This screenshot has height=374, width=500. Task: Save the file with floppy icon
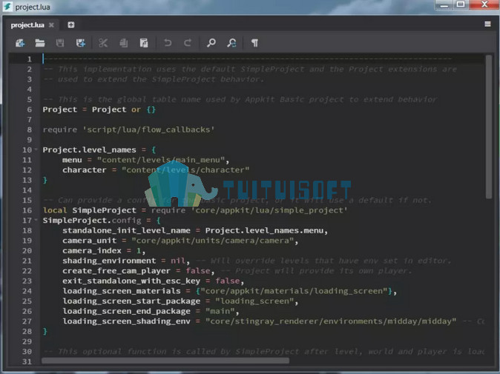60,43
